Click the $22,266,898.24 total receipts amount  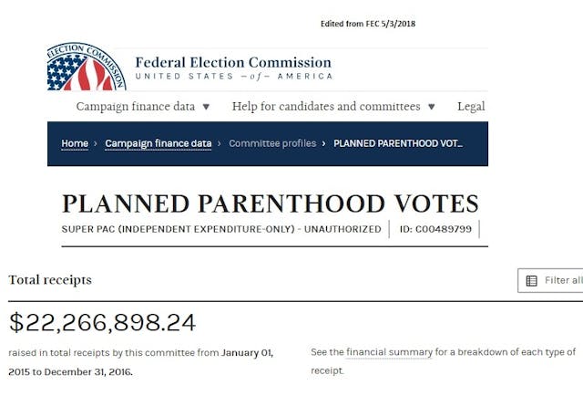point(102,323)
